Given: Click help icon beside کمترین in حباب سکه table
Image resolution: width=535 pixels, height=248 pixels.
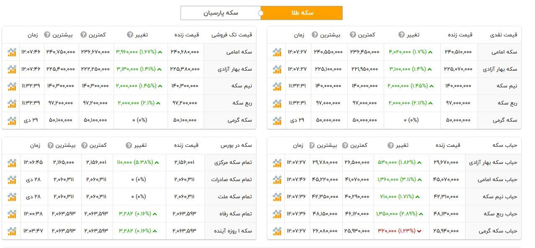Looking at the screenshot, I should tap(345, 145).
